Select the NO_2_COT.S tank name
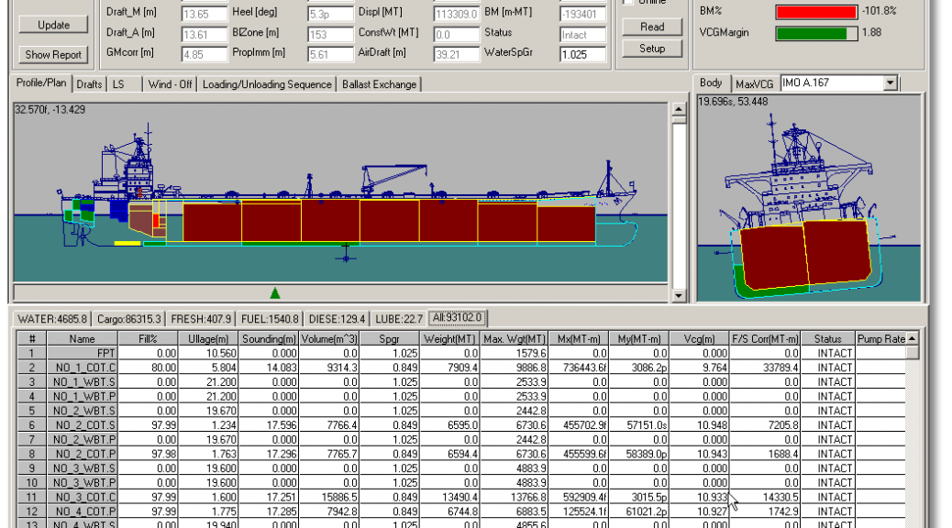Screen dimensions: 952x528 point(82,425)
